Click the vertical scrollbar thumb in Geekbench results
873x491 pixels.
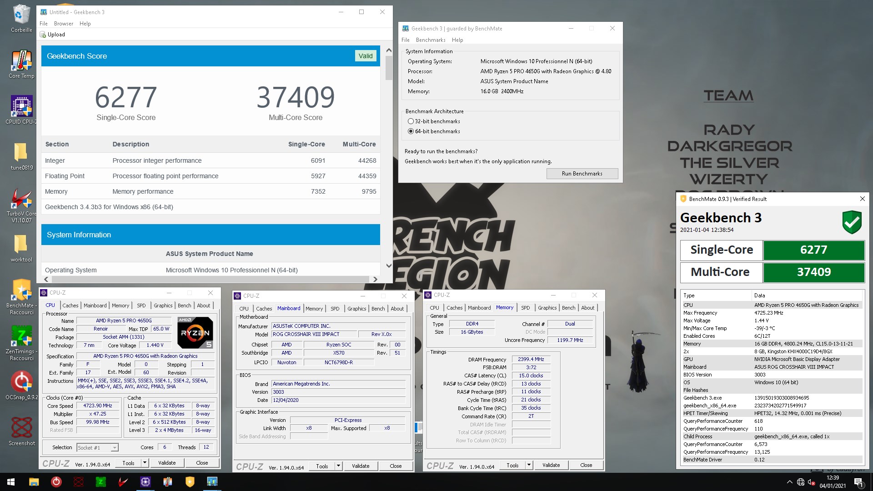pos(389,68)
